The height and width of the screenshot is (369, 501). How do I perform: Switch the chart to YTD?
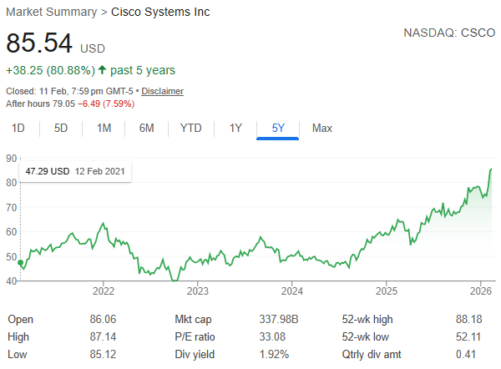[x=191, y=128]
